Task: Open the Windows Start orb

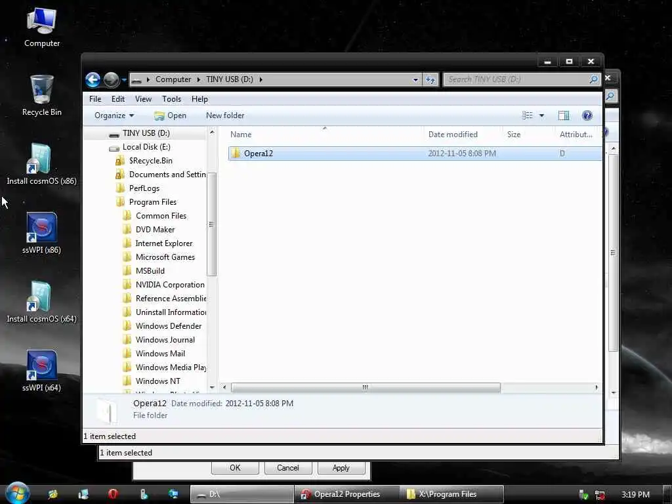Action: click(17, 493)
